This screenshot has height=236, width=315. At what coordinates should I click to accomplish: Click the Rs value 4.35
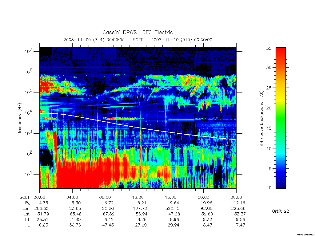pyautogui.click(x=44, y=203)
